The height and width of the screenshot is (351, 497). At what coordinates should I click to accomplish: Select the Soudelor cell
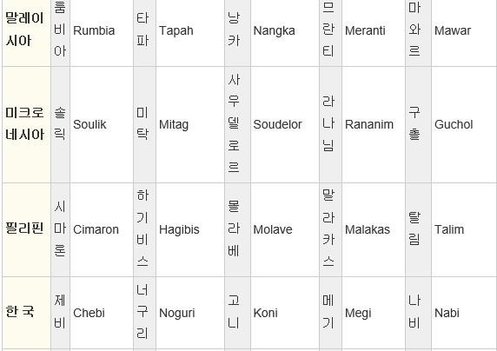[285, 124]
